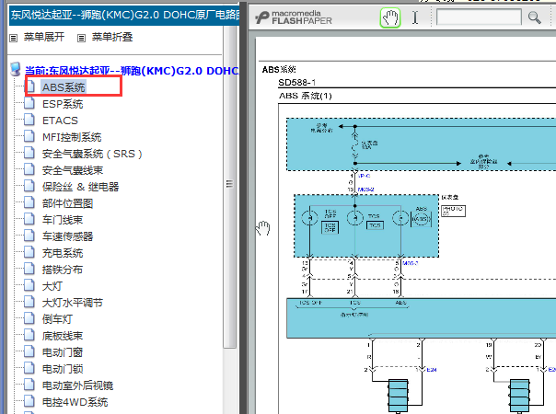Click the document icon next to 部件位置图
This screenshot has width=556, height=414.
(x=29, y=202)
